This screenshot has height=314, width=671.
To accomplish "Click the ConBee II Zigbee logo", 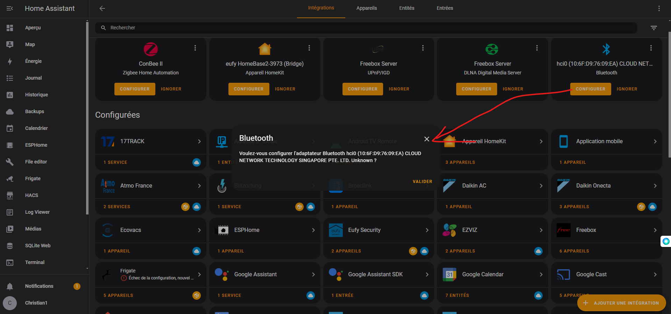I will [151, 49].
